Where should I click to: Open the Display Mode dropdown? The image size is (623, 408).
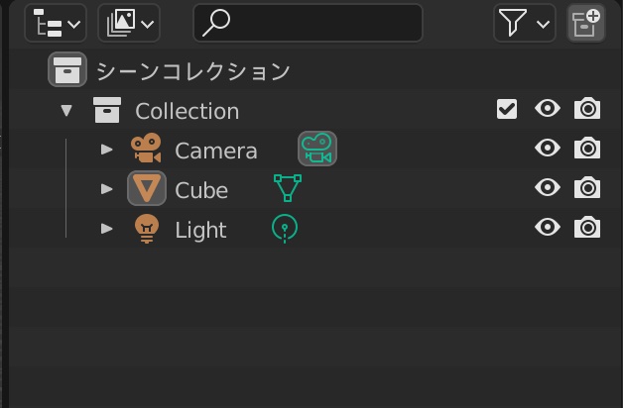point(129,23)
